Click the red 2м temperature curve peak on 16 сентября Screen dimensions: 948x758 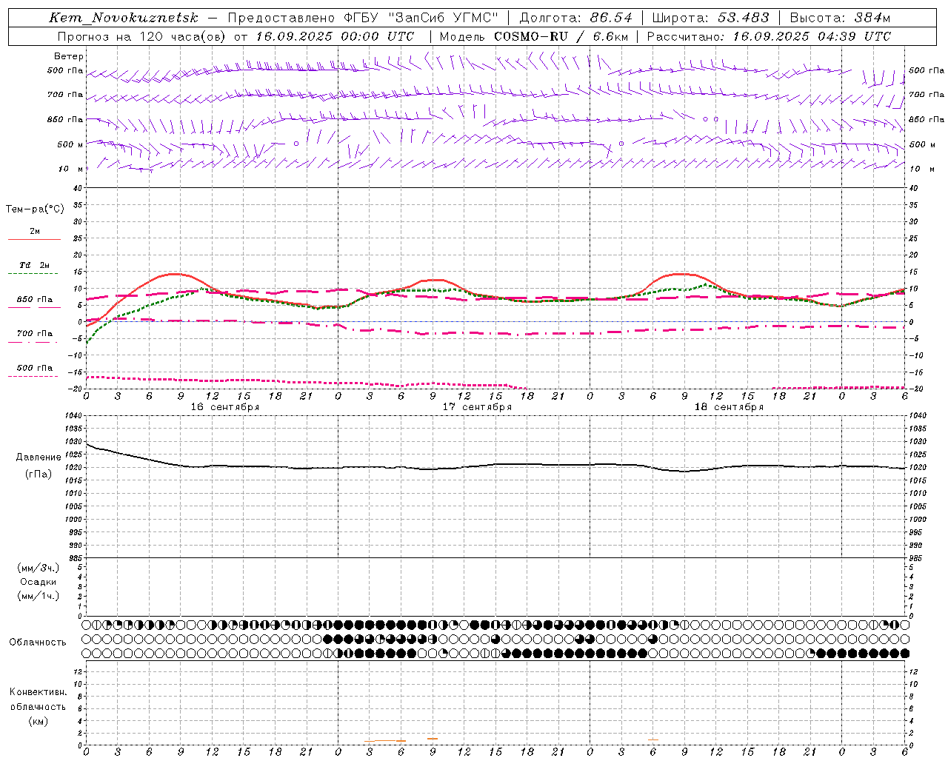175,274
